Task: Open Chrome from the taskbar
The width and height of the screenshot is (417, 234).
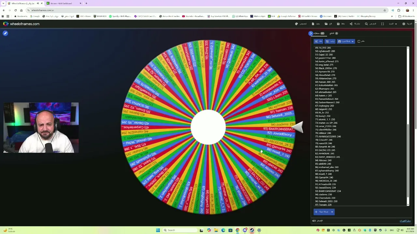Action: pyautogui.click(x=237, y=230)
